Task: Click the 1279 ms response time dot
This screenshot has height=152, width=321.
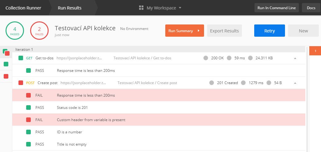Action: [243, 83]
